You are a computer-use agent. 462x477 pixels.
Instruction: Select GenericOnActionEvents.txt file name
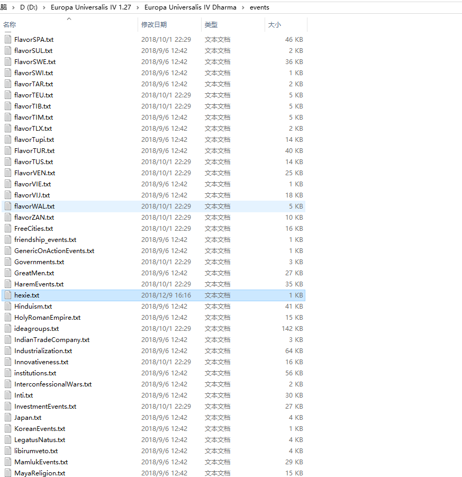(54, 250)
